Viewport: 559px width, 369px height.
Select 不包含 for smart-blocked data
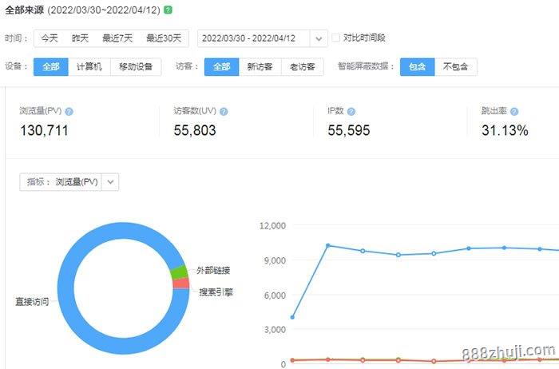pyautogui.click(x=455, y=67)
